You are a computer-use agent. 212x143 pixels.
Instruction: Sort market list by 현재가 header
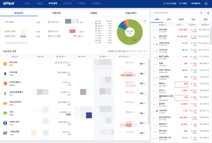(x=180, y=25)
